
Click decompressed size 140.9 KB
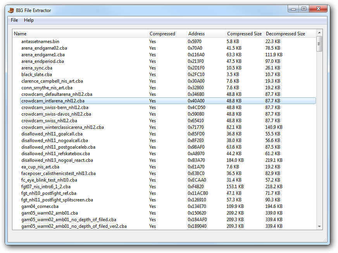click(x=274, y=127)
